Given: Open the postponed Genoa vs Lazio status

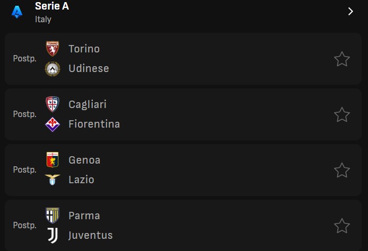Looking at the screenshot, I should tap(24, 169).
